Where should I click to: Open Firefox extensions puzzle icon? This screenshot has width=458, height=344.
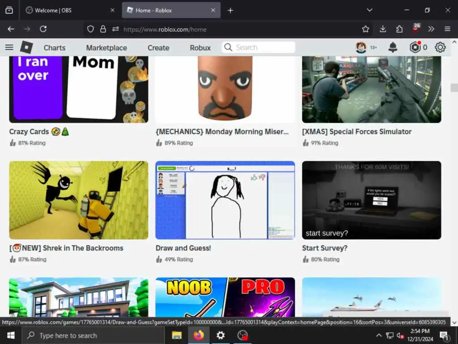pos(399,29)
